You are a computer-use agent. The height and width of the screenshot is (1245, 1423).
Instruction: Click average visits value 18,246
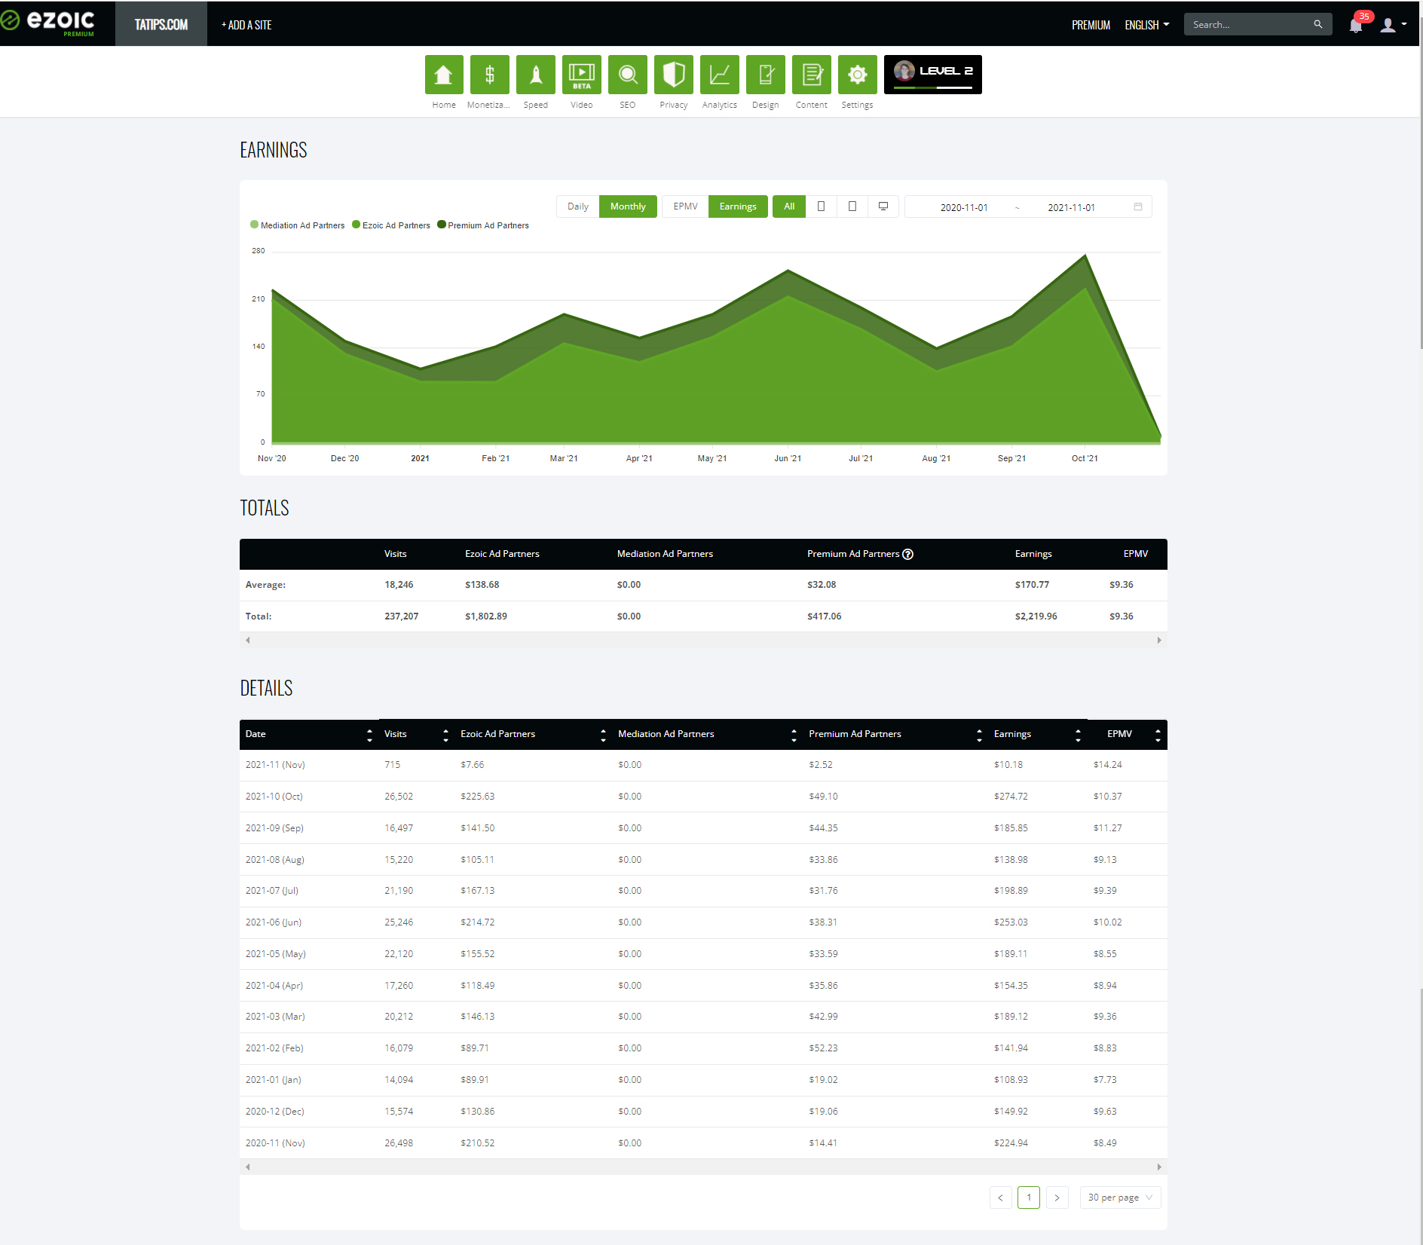coord(399,585)
